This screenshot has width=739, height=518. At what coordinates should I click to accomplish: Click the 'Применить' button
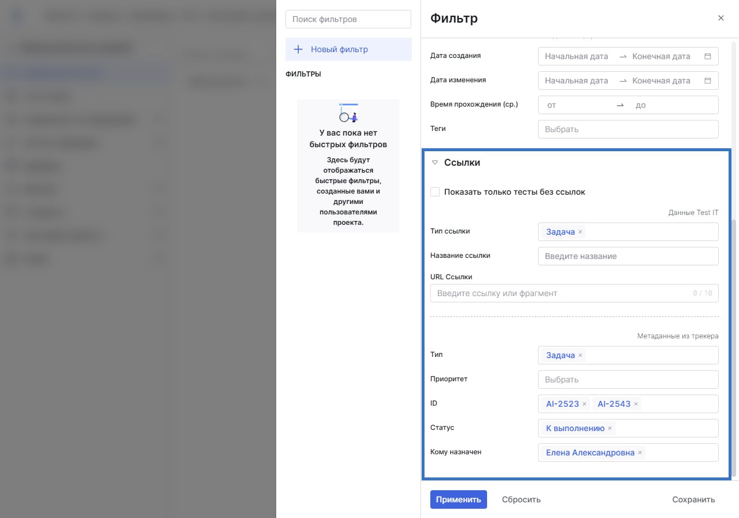pos(458,499)
